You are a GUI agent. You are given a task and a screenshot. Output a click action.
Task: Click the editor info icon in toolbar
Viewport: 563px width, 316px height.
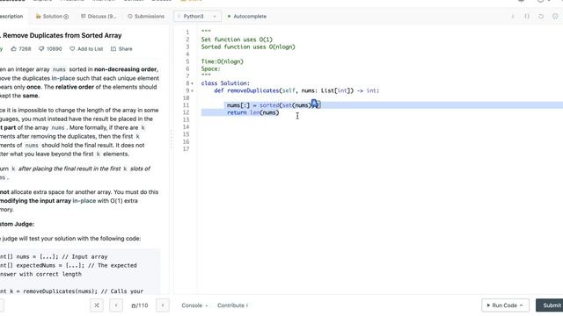pyautogui.click(x=513, y=17)
